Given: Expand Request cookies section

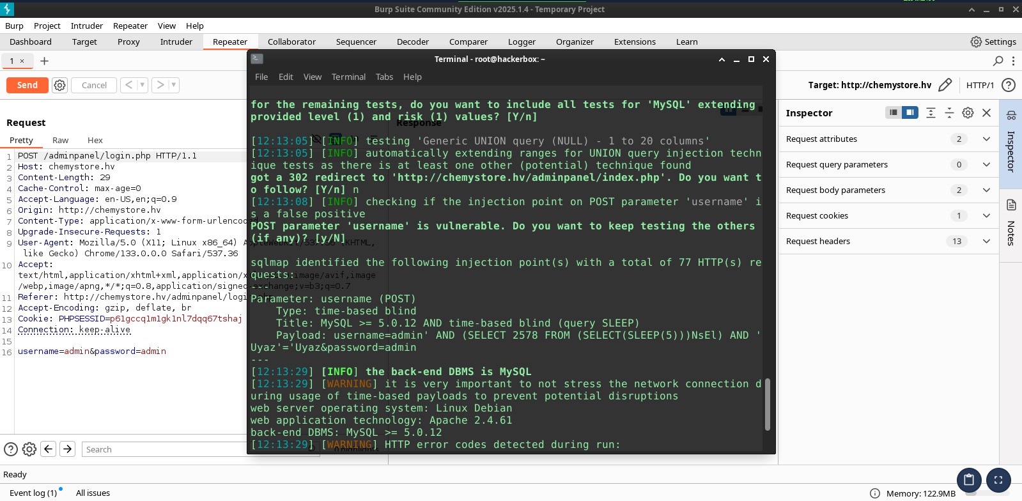Looking at the screenshot, I should coord(986,215).
